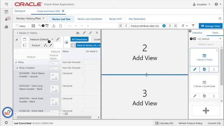224x126 pixels.
Task: Select the Review Last Assortment tab
Action: [x=90, y=19]
